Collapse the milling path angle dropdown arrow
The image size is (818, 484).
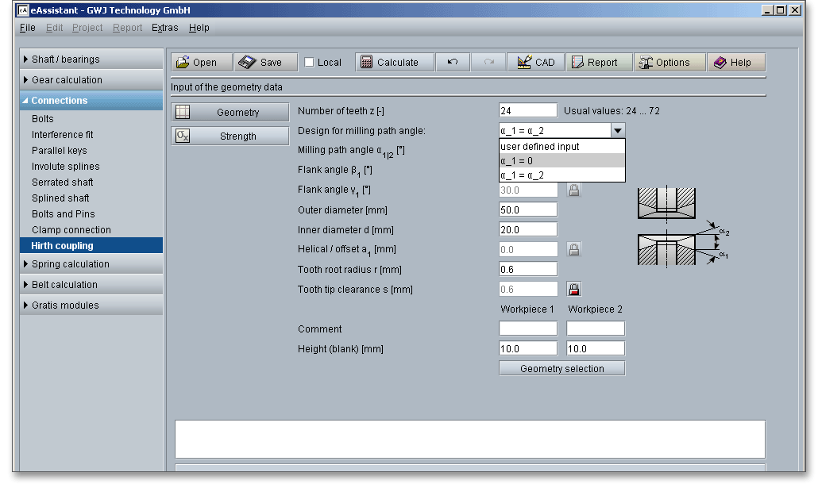coord(617,131)
